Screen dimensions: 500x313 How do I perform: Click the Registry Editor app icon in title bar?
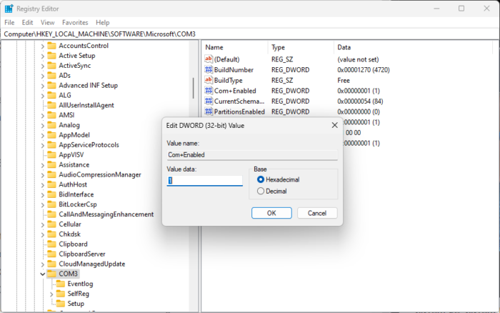point(9,9)
